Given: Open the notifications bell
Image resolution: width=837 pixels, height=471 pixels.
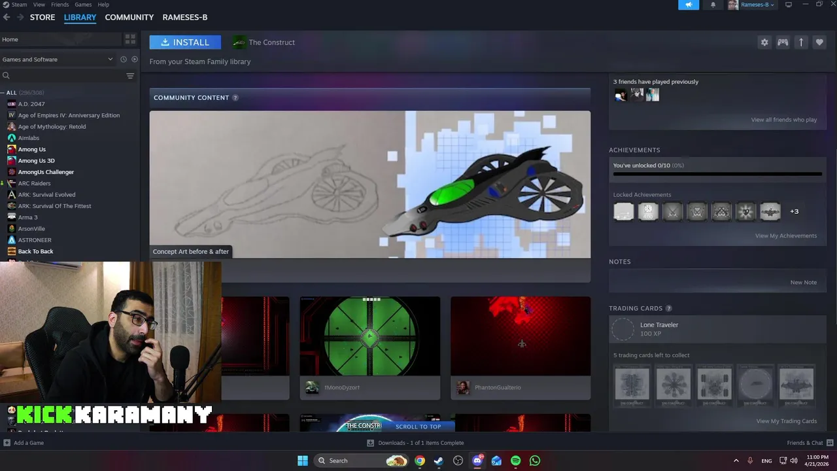Looking at the screenshot, I should tap(713, 5).
